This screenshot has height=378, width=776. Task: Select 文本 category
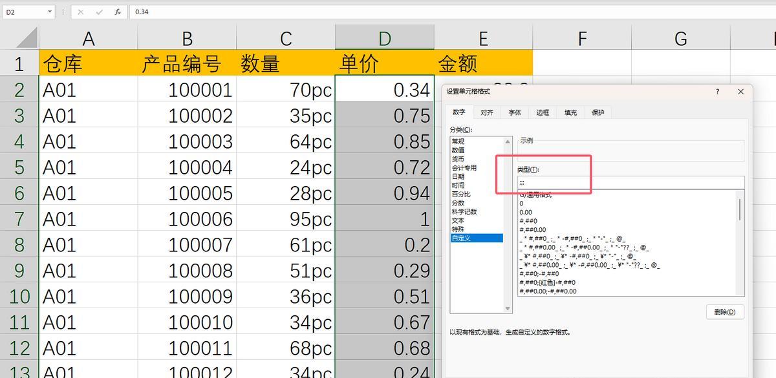[x=477, y=221]
